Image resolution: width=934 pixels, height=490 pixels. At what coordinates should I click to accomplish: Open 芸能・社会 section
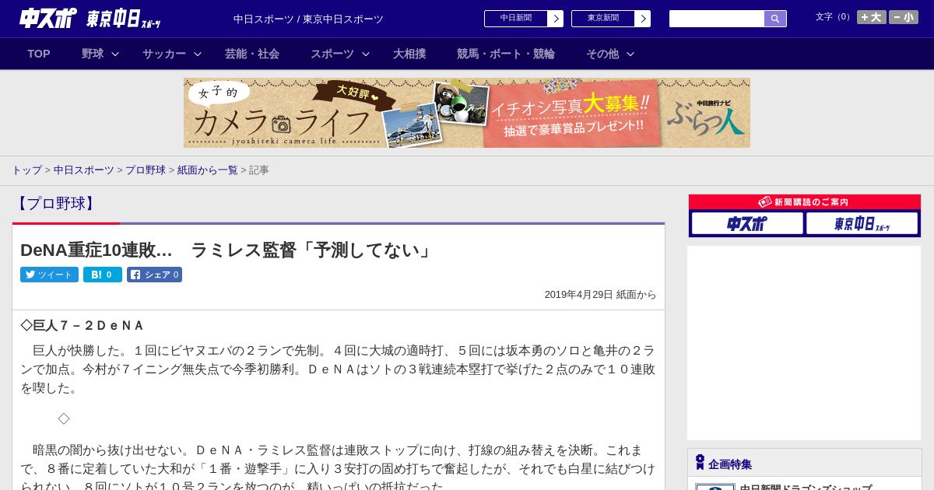[252, 54]
